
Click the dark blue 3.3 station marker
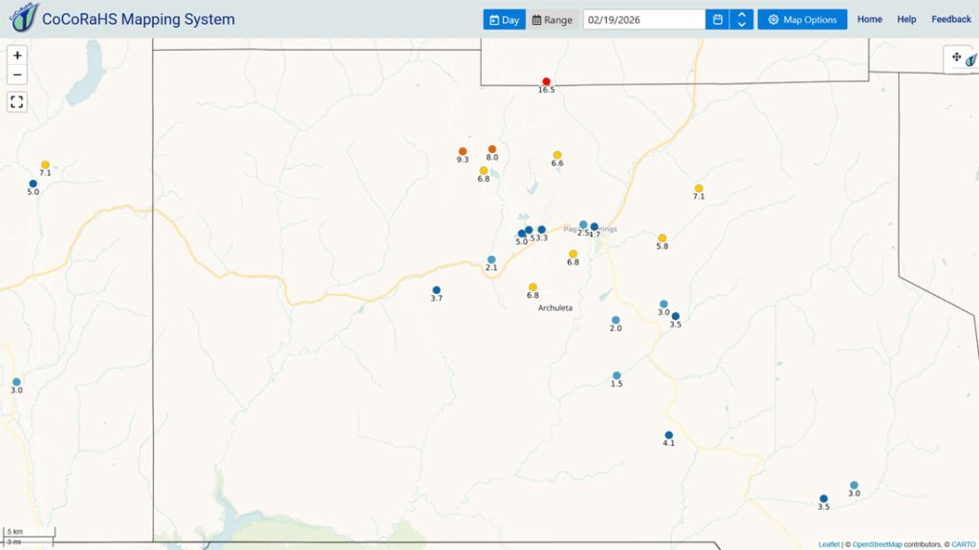[x=541, y=230]
